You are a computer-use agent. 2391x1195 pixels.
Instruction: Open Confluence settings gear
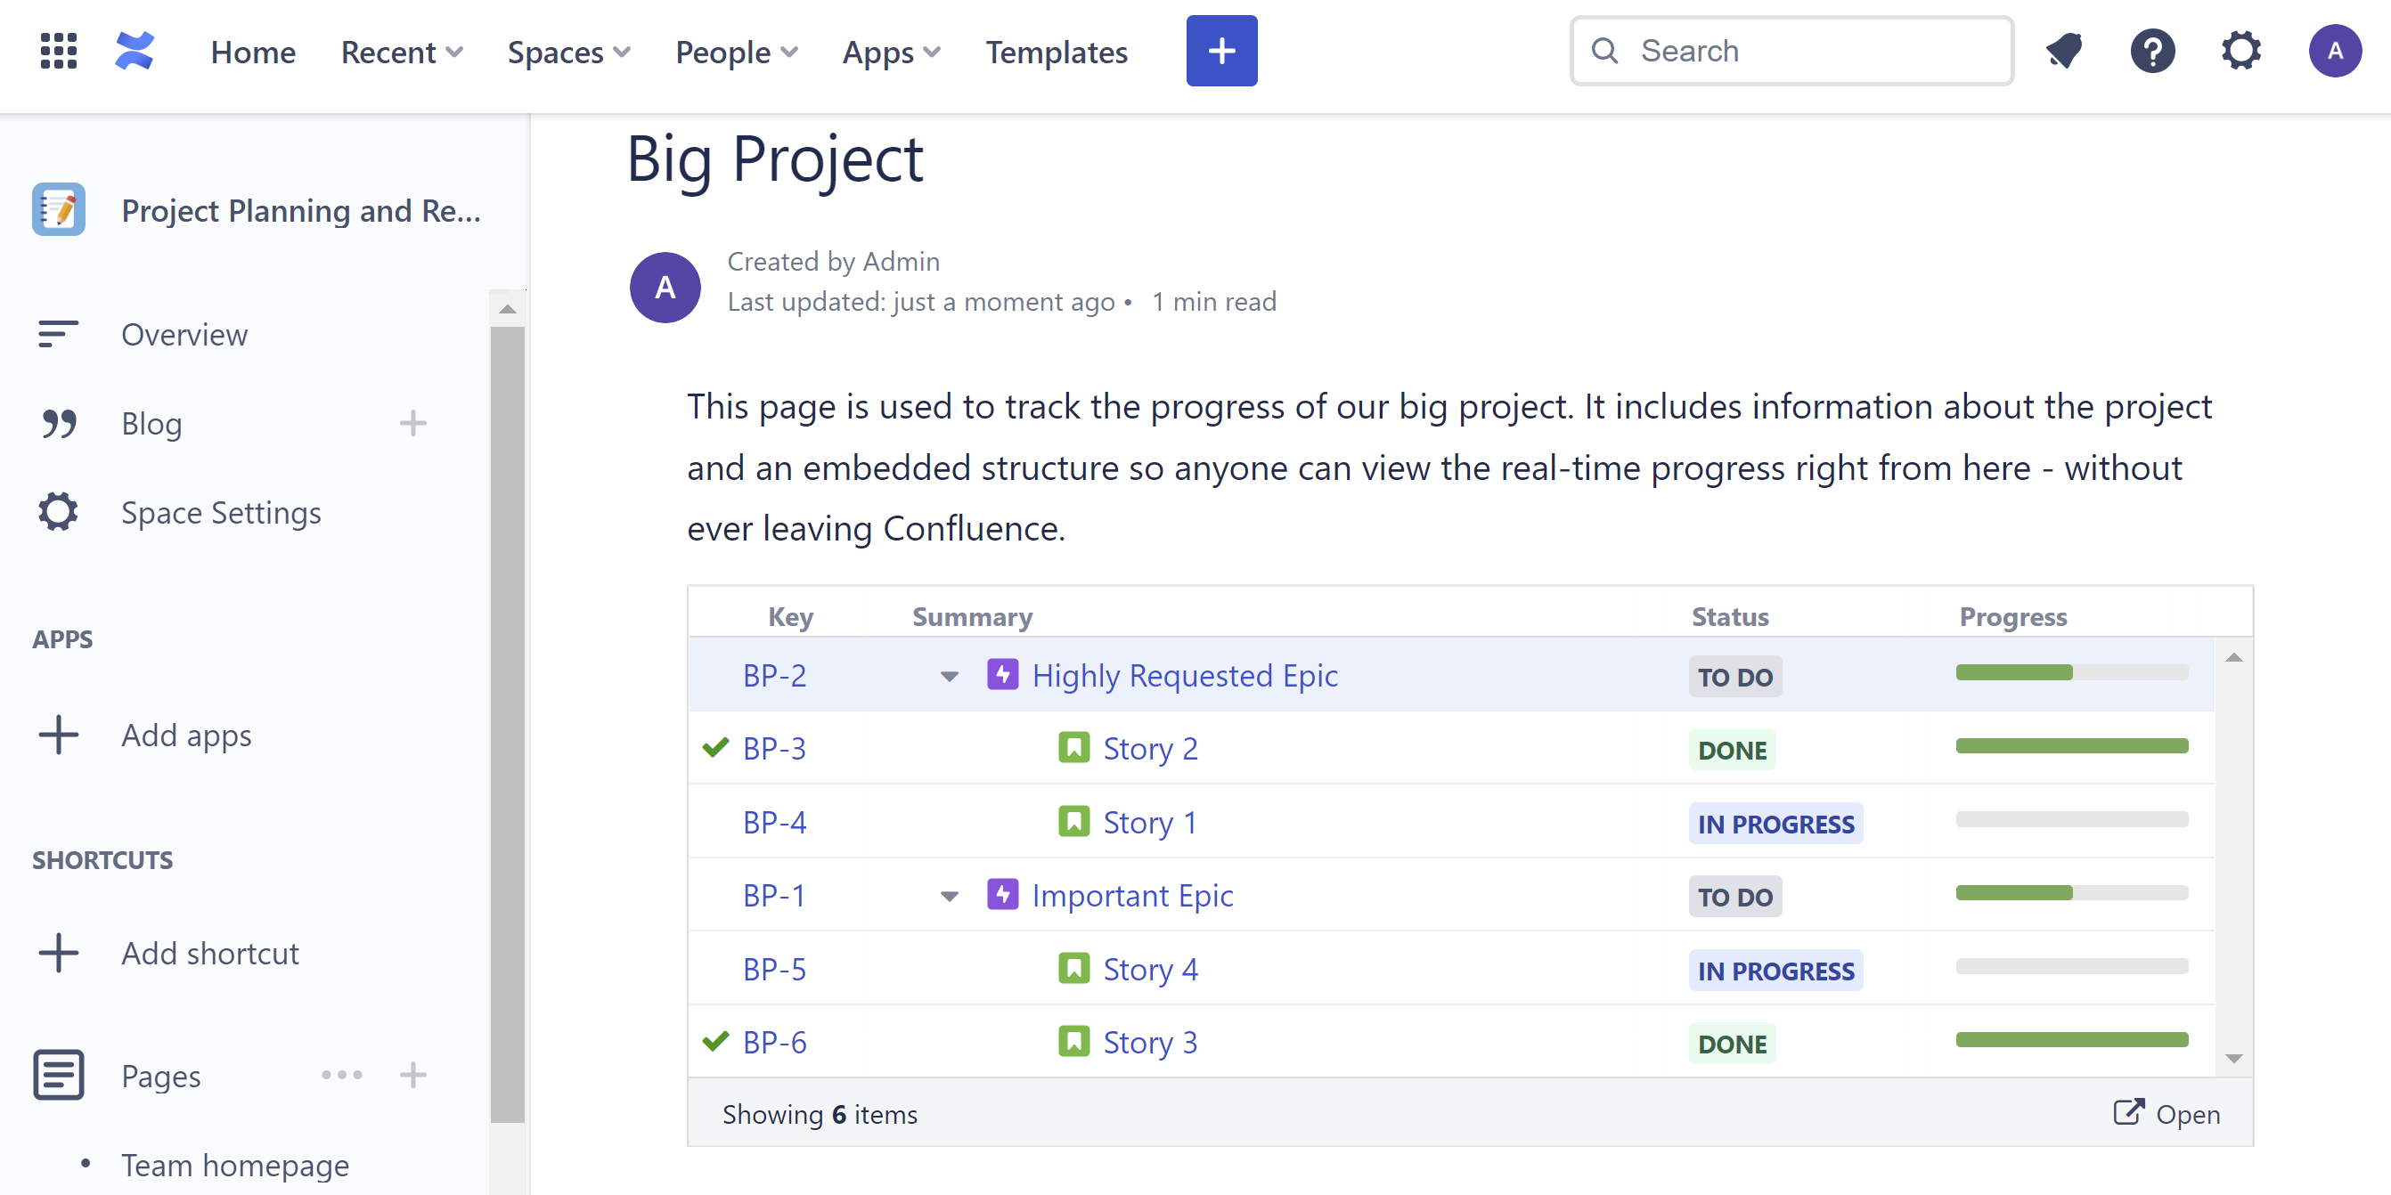2241,51
